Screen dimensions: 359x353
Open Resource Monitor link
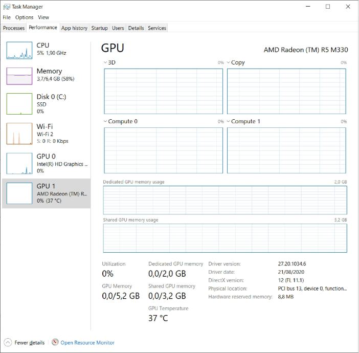click(x=87, y=342)
